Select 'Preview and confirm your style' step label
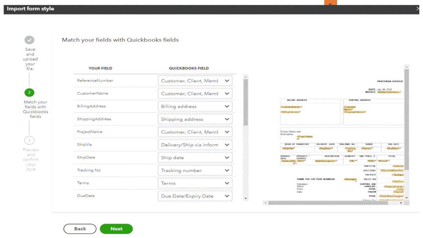 click(x=31, y=160)
